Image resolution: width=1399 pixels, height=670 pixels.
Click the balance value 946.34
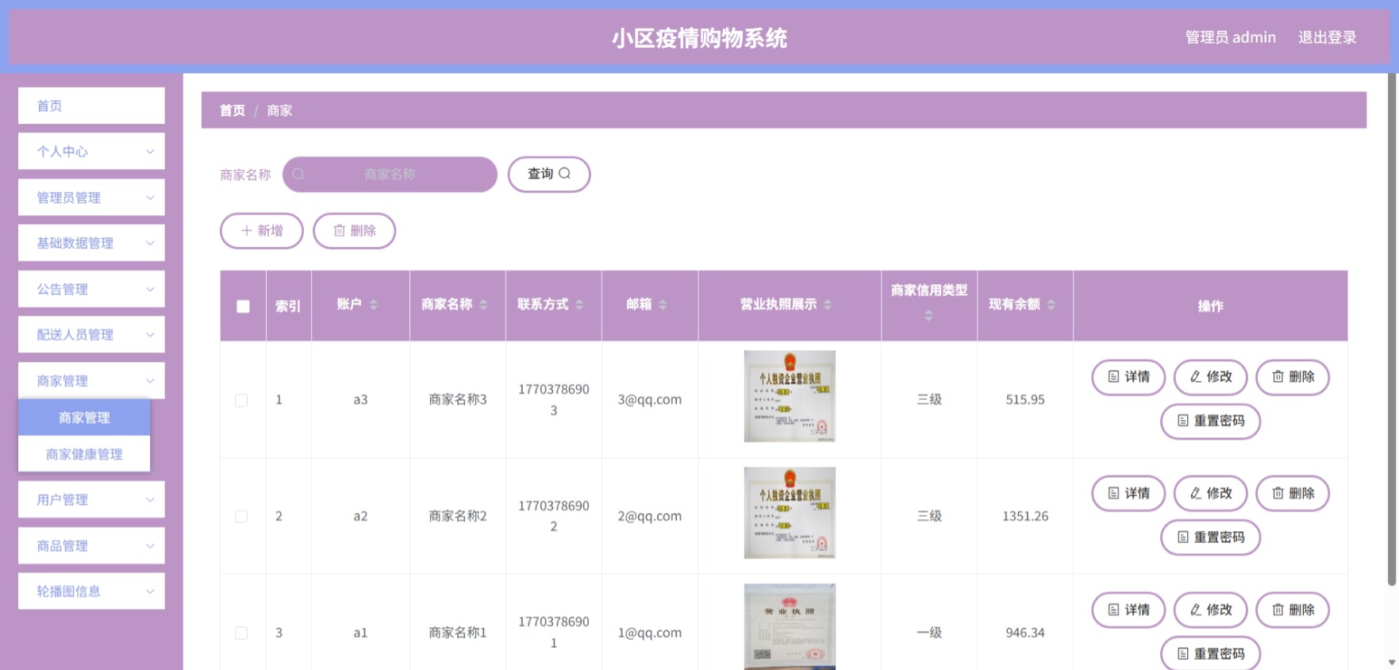point(1025,633)
